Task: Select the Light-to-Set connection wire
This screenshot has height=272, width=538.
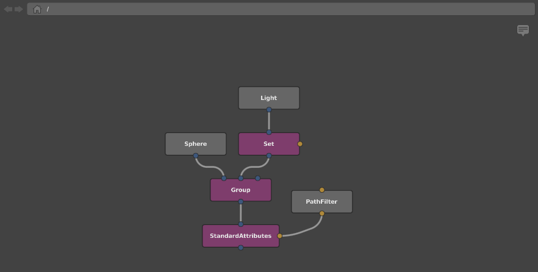Action: pyautogui.click(x=269, y=121)
